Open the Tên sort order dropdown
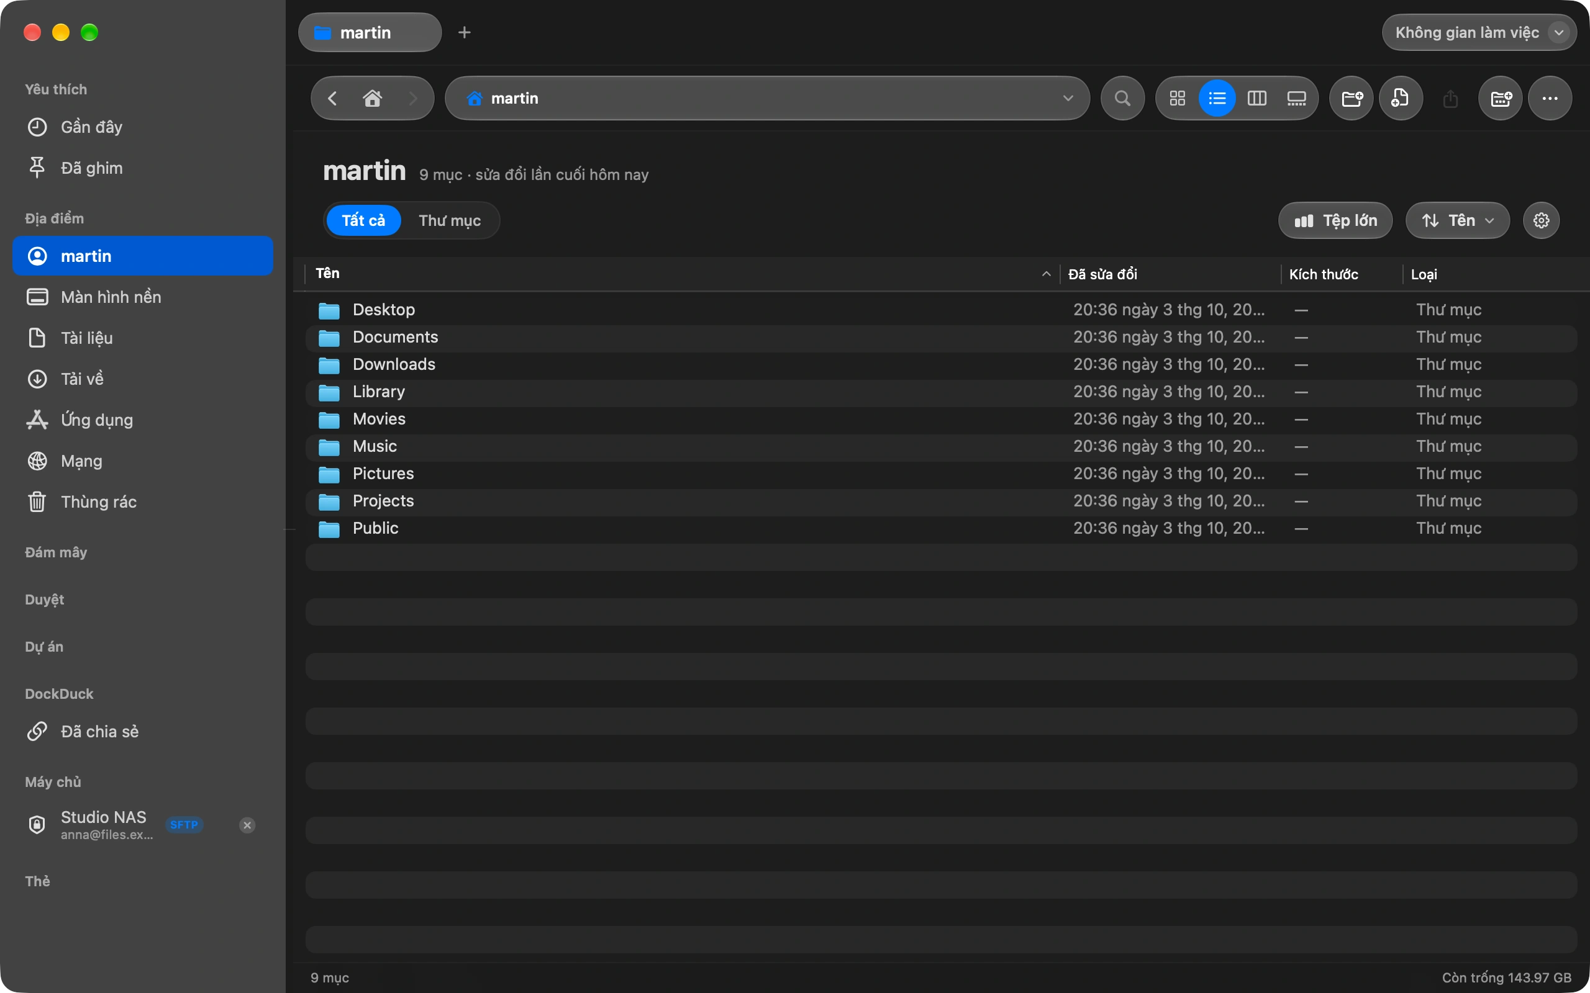This screenshot has height=993, width=1590. pos(1456,221)
